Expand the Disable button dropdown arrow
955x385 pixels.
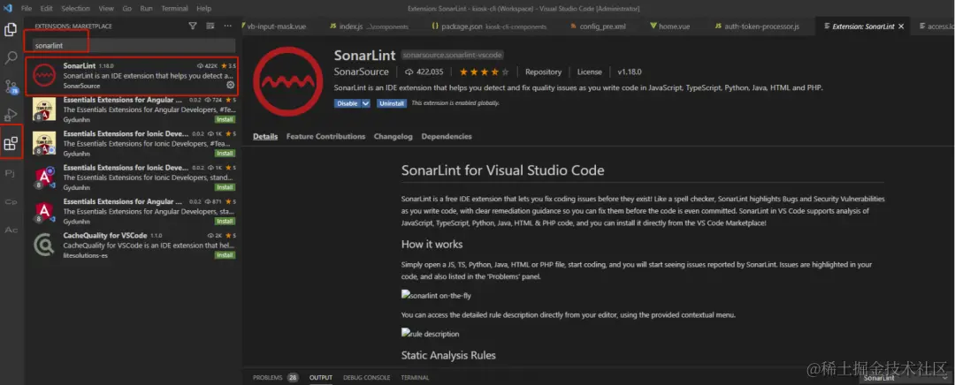tap(365, 103)
